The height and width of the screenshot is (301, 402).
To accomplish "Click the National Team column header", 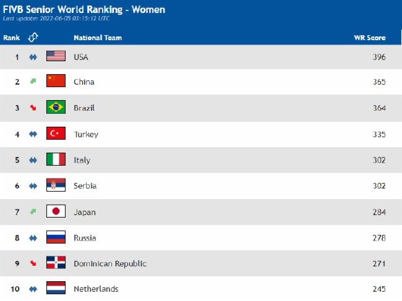I will [98, 38].
